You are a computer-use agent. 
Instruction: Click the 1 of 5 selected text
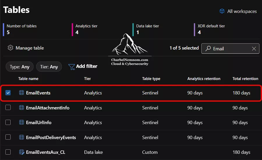[184, 48]
